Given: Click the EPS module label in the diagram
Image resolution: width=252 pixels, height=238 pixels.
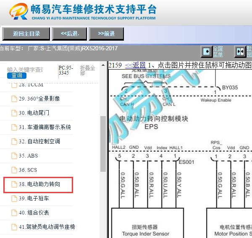Looking at the screenshot, I should (x=151, y=127).
